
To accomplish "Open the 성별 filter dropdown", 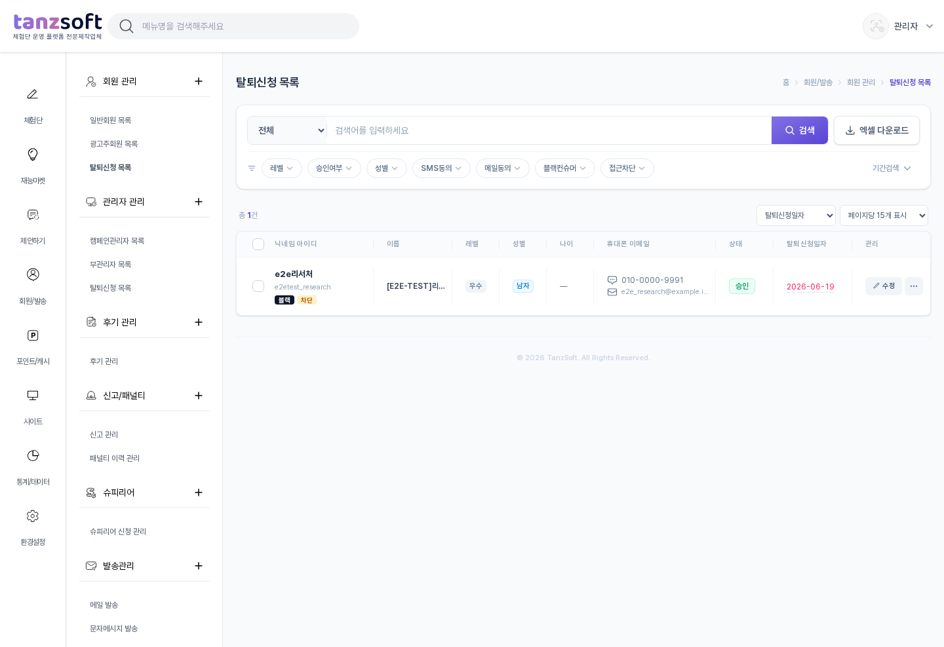I will [387, 168].
